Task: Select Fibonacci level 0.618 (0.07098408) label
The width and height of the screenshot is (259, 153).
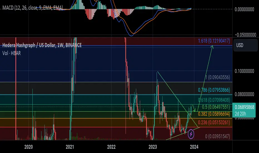Action: pos(214,100)
